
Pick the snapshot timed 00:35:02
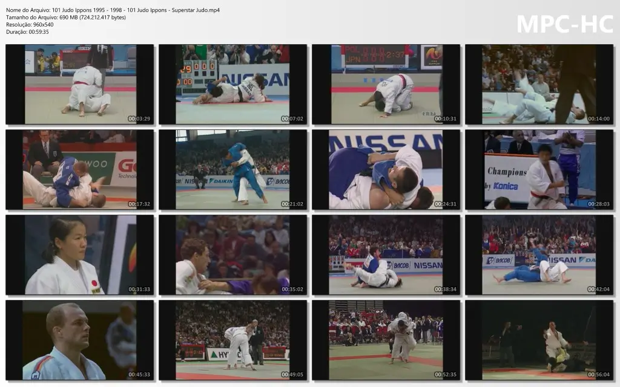pos(233,255)
